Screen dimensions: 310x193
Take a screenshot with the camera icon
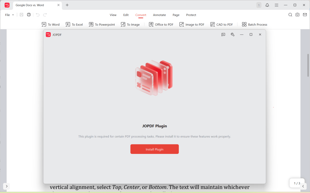298,15
